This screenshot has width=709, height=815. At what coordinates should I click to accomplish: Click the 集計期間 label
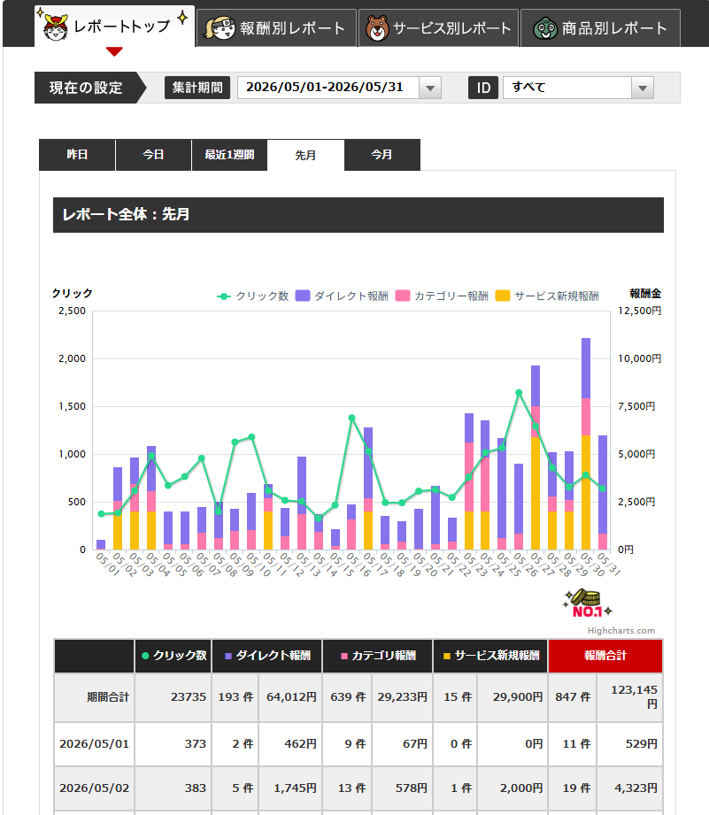(197, 88)
